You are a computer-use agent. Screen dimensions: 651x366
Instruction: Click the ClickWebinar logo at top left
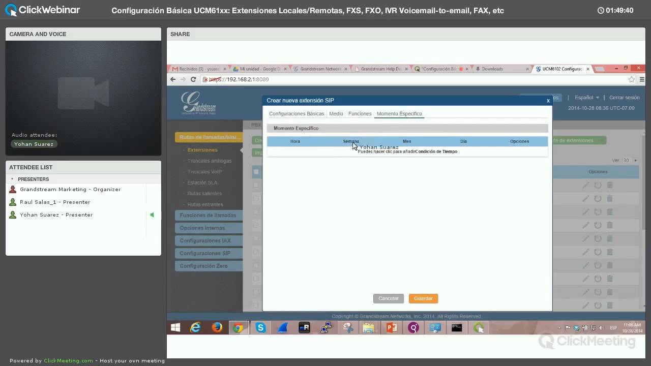pyautogui.click(x=42, y=10)
